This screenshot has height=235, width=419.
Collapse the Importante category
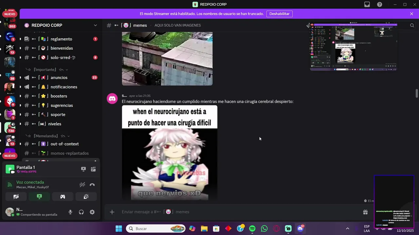46,70
